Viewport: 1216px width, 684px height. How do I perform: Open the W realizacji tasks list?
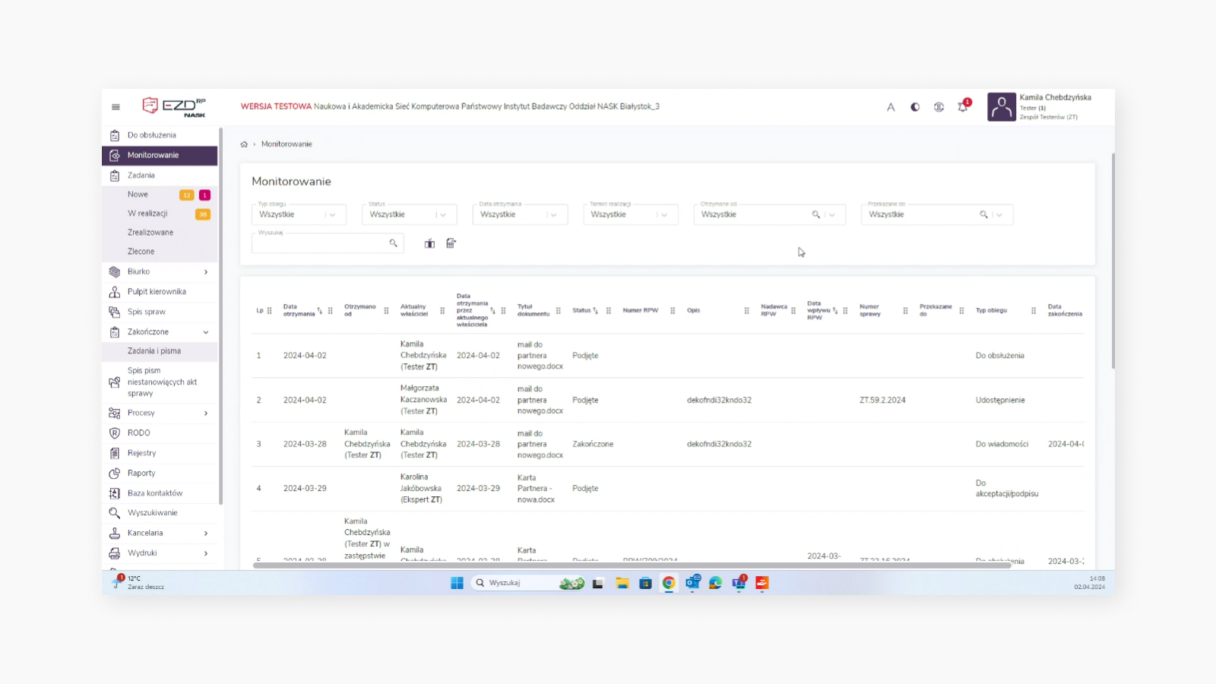point(147,214)
